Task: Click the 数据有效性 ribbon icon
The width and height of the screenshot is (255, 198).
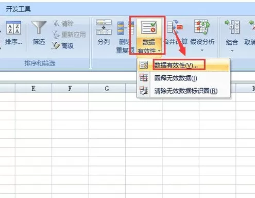Action: tap(149, 27)
